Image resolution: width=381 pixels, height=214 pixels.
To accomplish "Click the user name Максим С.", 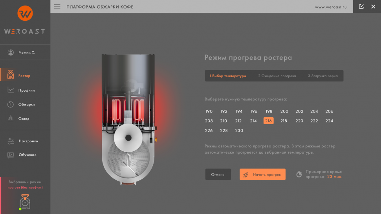I will point(27,53).
